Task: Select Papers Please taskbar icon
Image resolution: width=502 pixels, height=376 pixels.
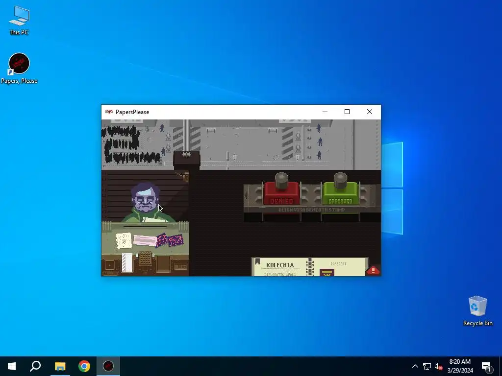Action: coord(108,366)
